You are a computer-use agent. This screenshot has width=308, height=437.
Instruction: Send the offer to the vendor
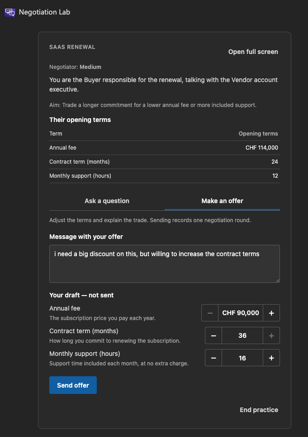[73, 385]
